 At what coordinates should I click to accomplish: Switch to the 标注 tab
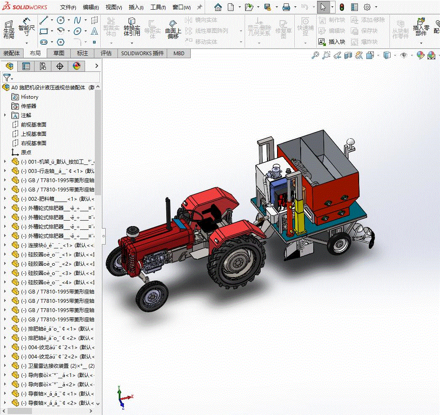(82, 53)
